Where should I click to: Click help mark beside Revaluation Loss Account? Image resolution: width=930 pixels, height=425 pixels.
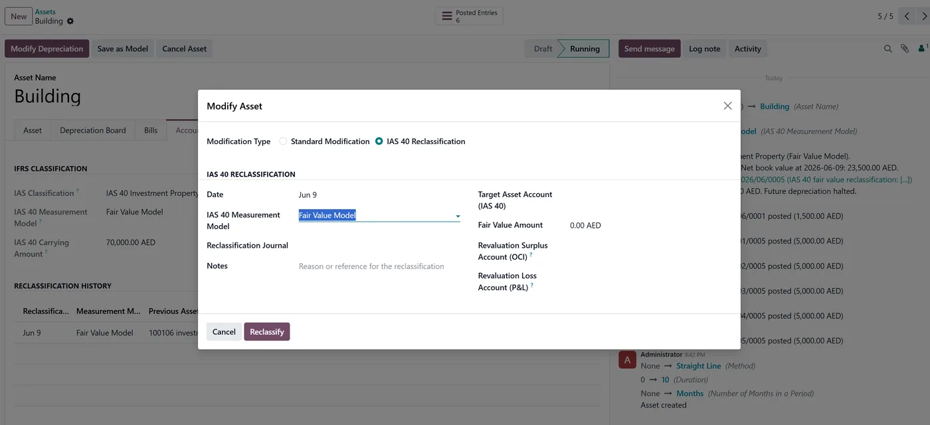pos(532,286)
